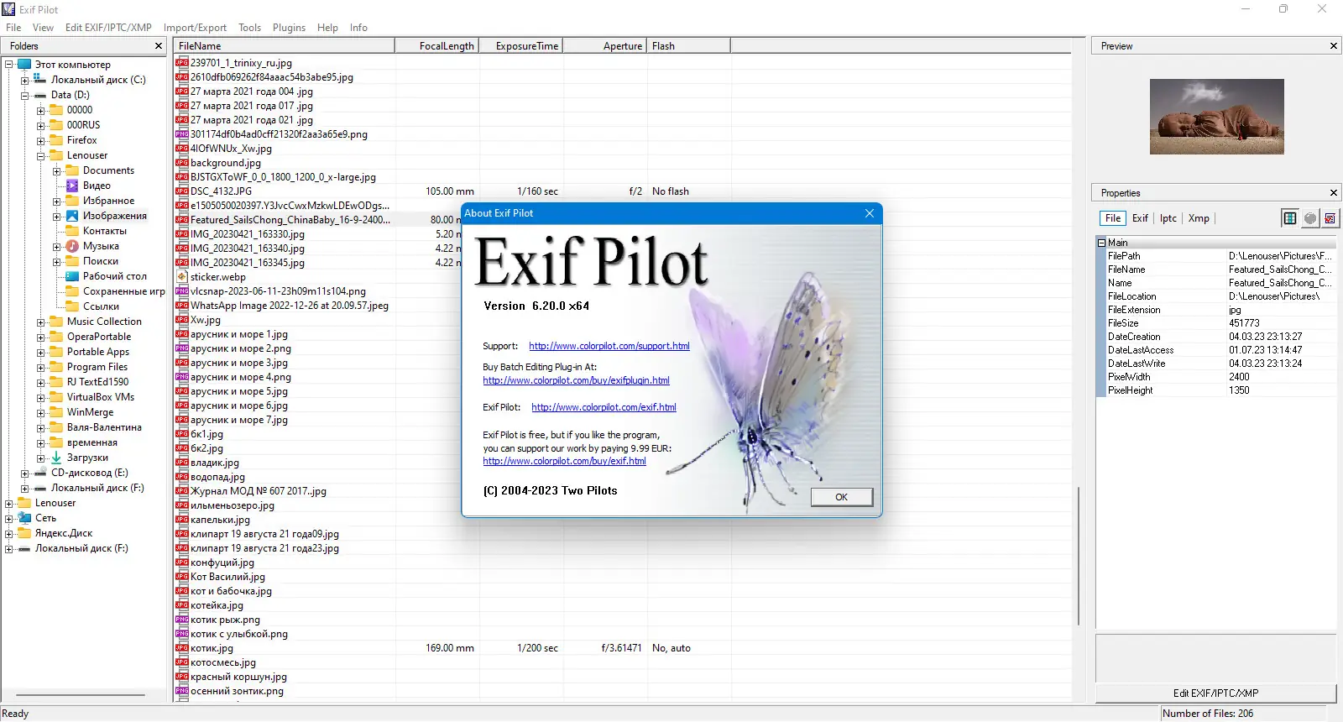Collapse the Этот компьютер tree node
This screenshot has width=1343, height=722.
pos(8,65)
